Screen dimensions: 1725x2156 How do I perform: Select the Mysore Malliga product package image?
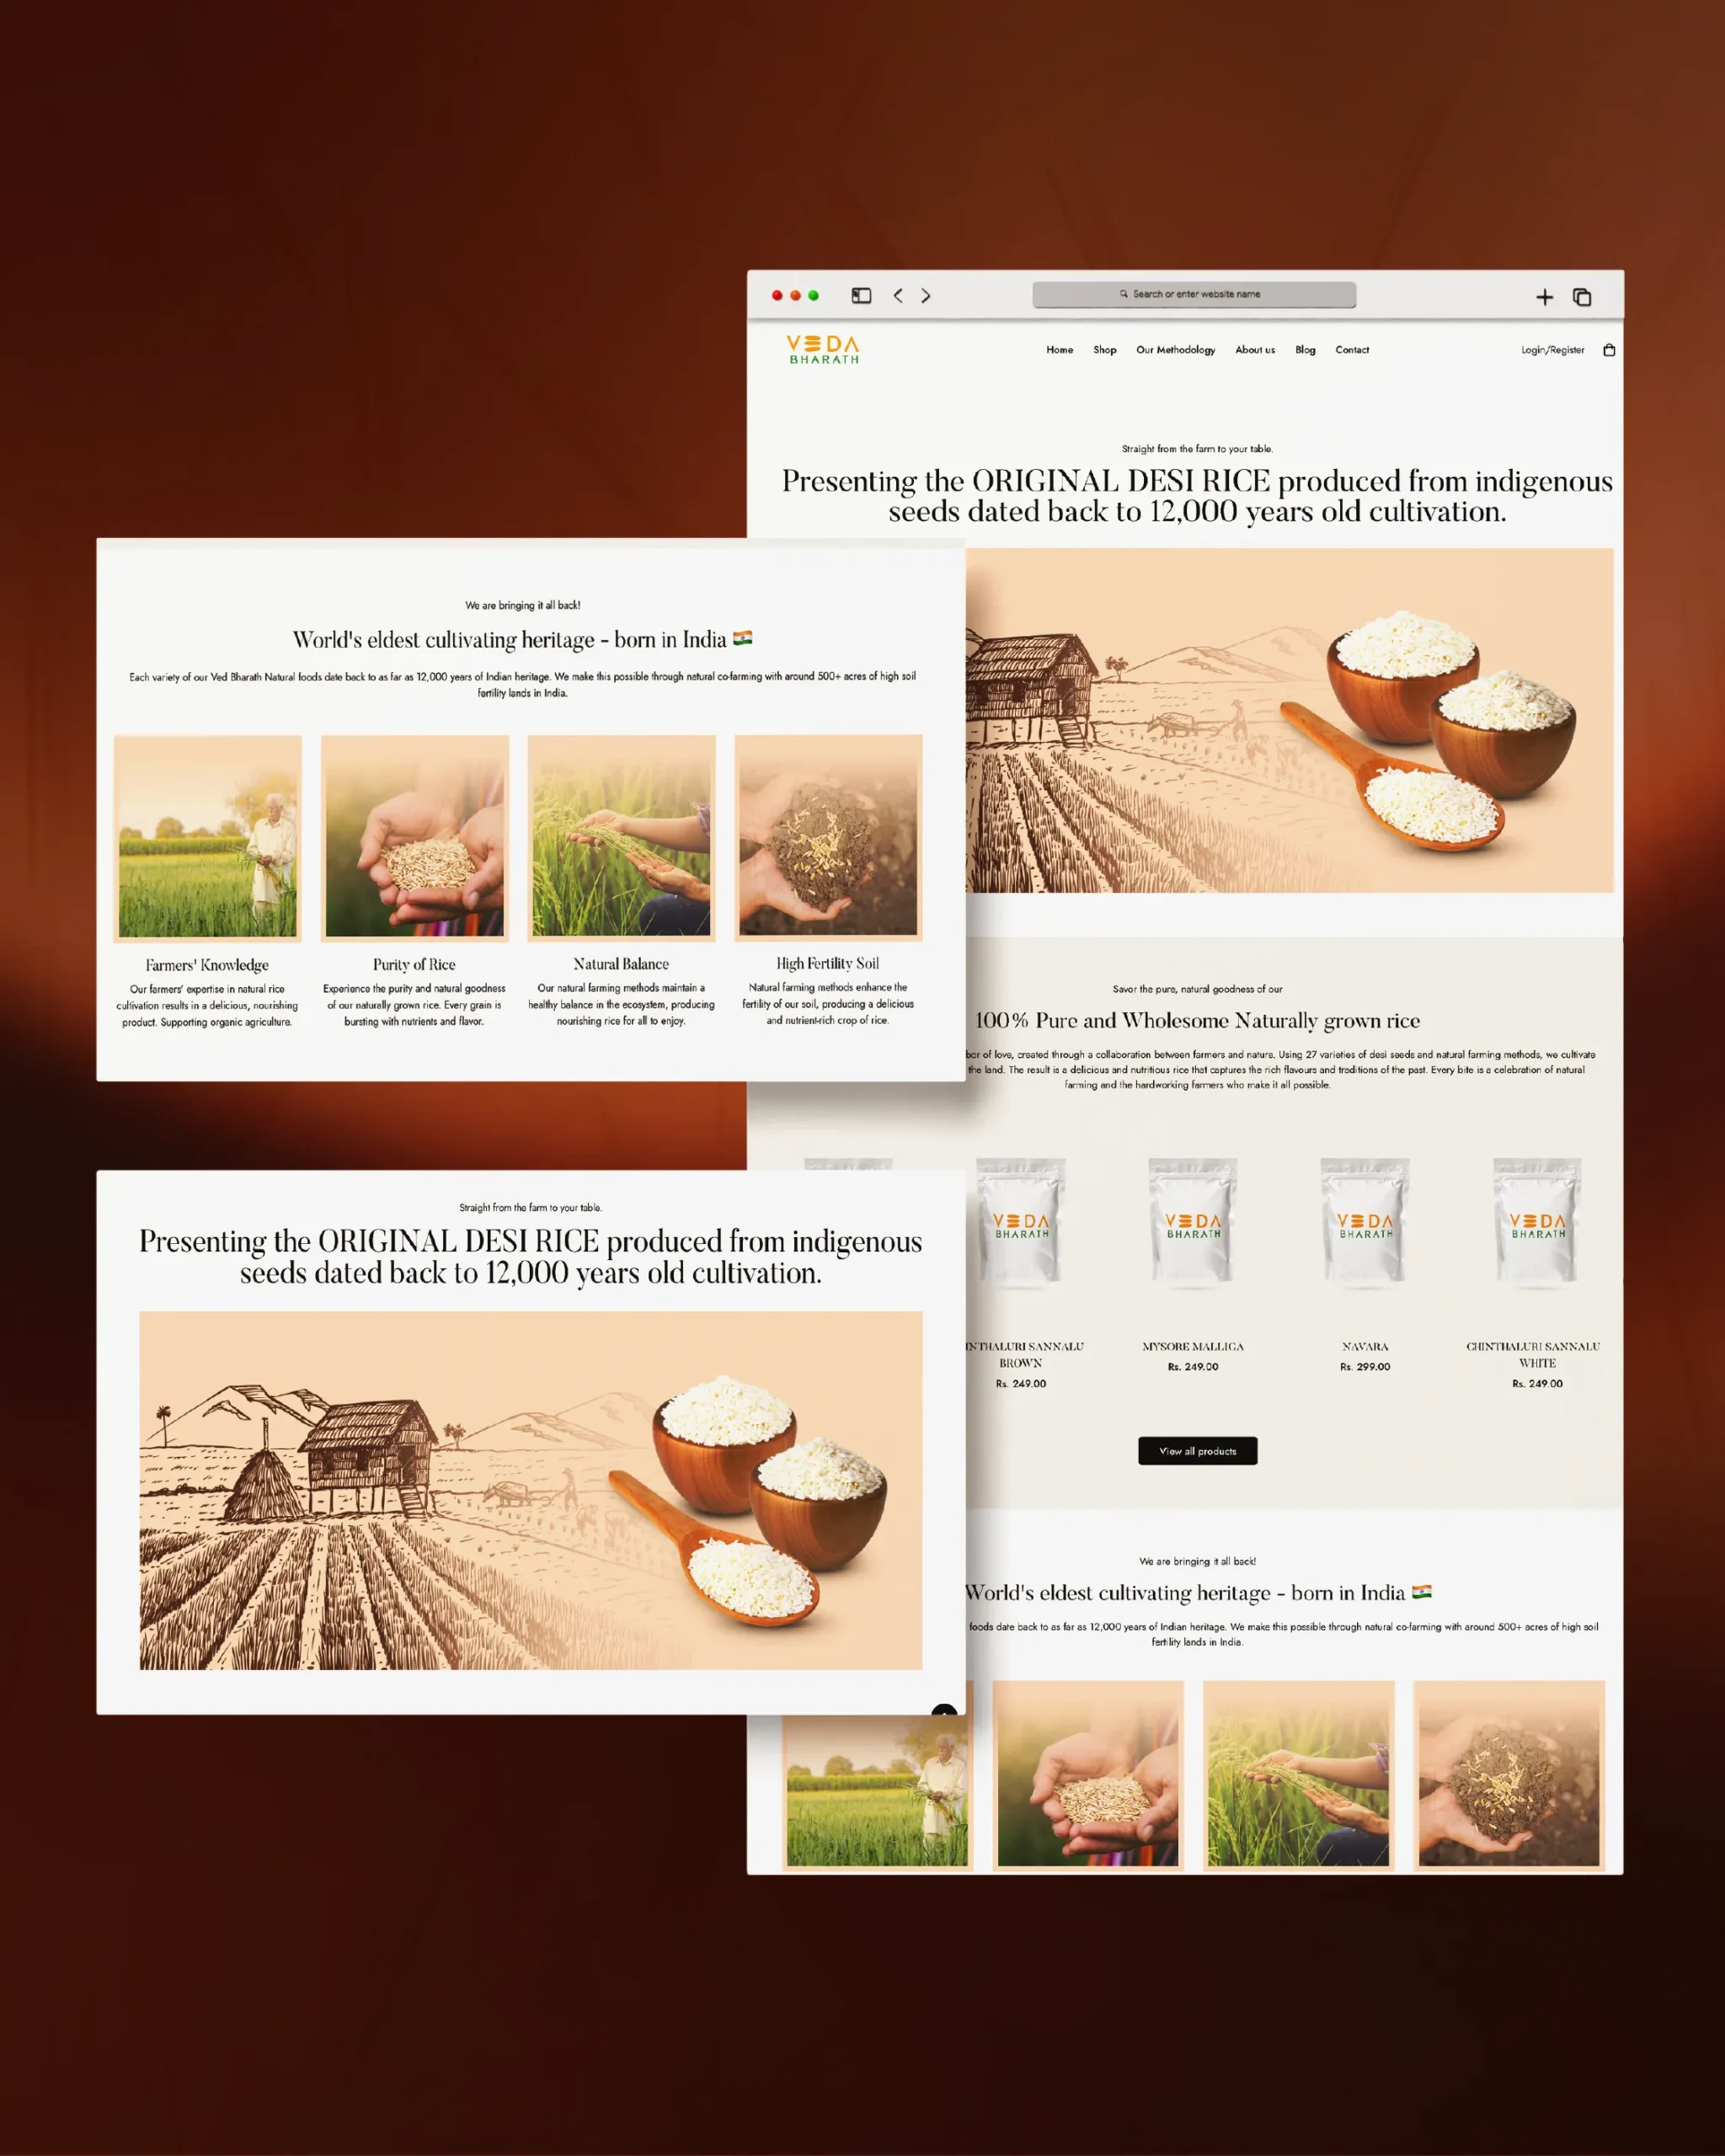pos(1193,1221)
